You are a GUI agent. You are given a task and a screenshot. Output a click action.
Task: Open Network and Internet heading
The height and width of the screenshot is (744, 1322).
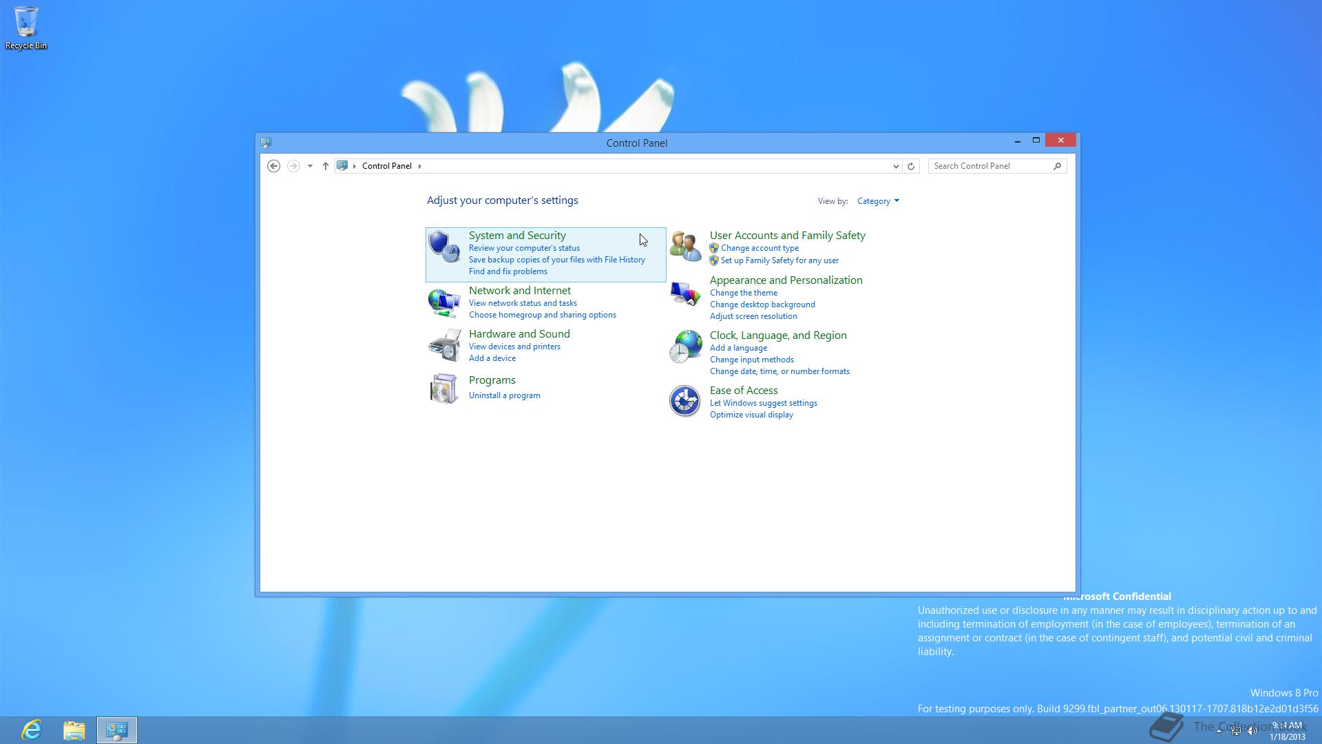520,291
